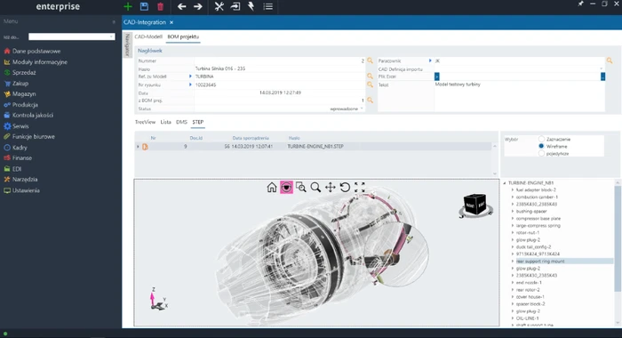
Task: Click the go-to search field in Menu
Action: tap(72, 36)
